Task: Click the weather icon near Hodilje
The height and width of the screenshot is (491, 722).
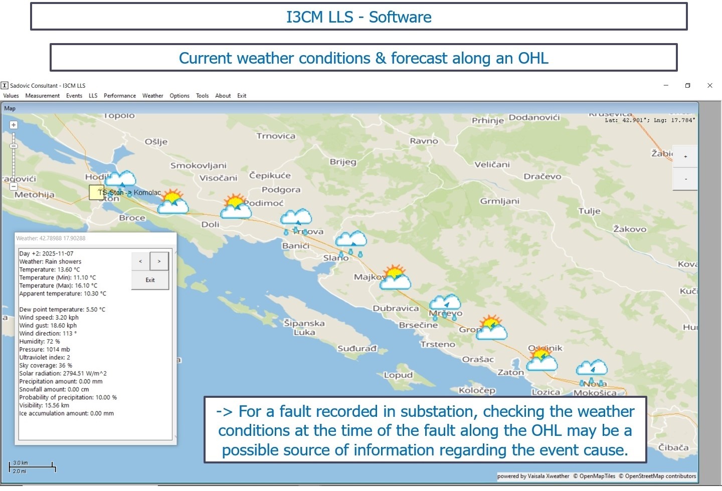Action: (120, 180)
